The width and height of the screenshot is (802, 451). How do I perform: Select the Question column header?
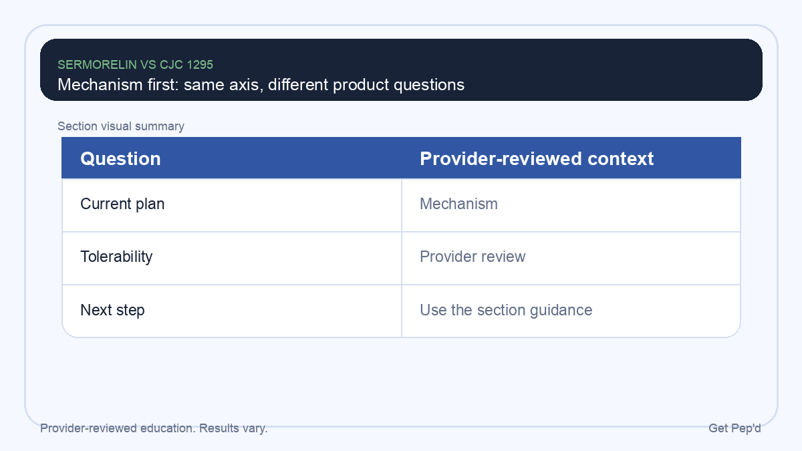(232, 158)
